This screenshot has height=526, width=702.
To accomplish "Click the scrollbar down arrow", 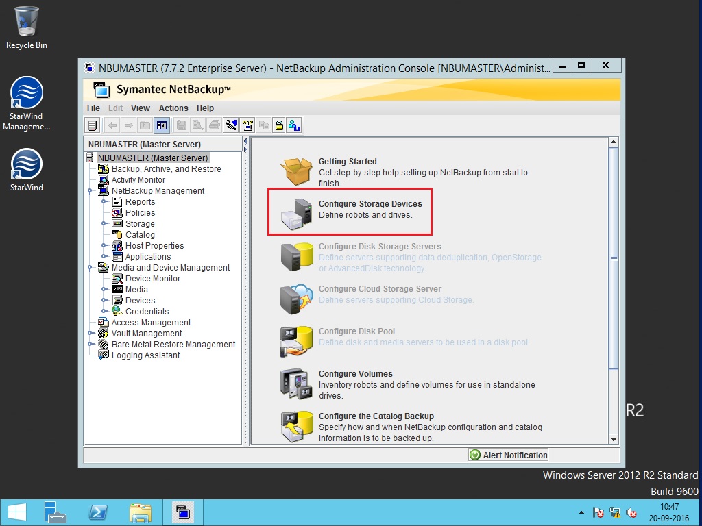I will pyautogui.click(x=614, y=440).
